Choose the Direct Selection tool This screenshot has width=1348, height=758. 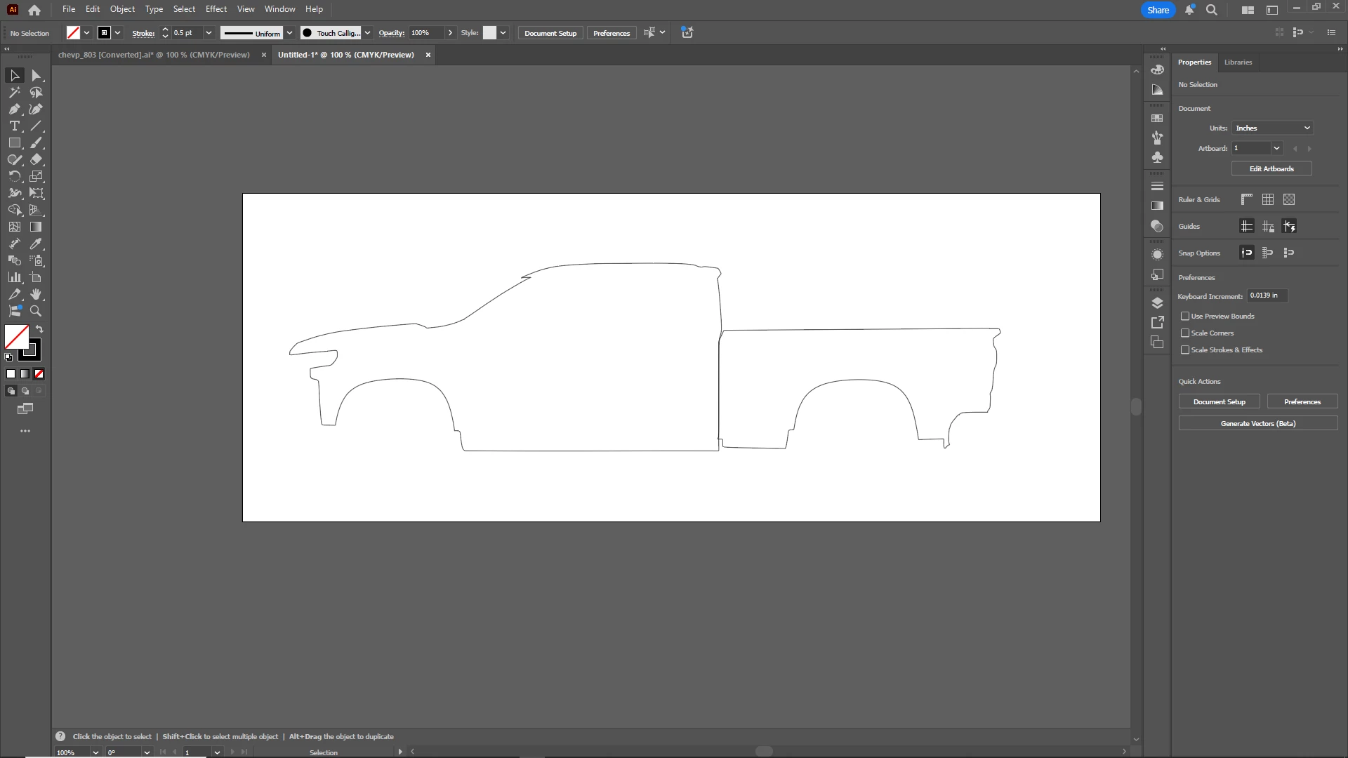click(x=36, y=76)
